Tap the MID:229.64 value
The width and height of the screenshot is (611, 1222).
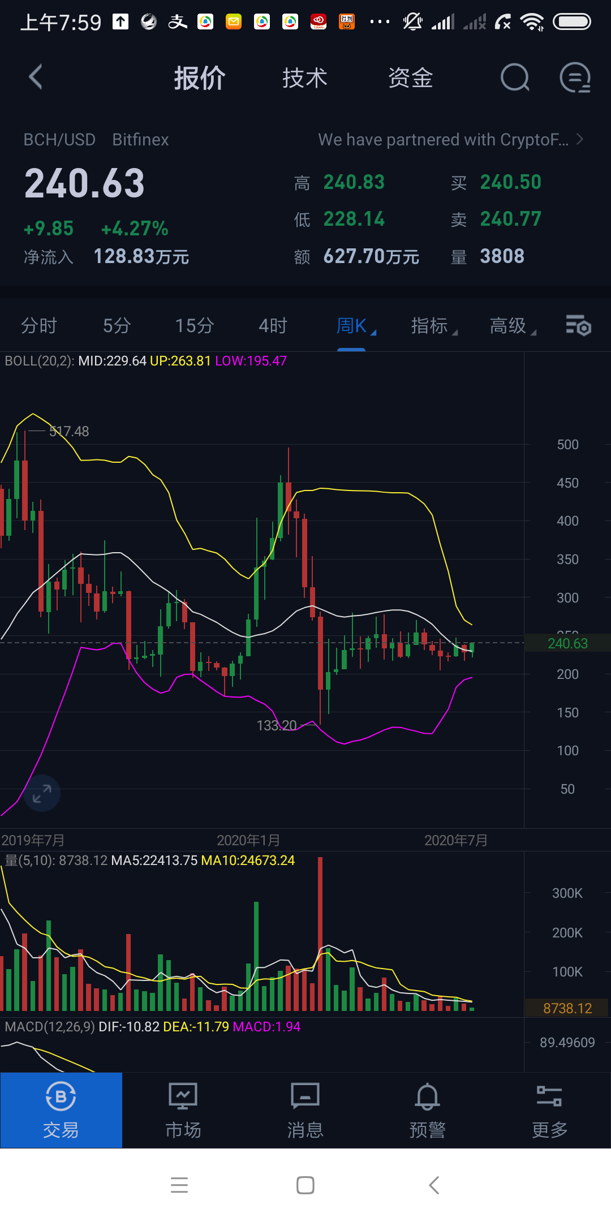point(112,361)
